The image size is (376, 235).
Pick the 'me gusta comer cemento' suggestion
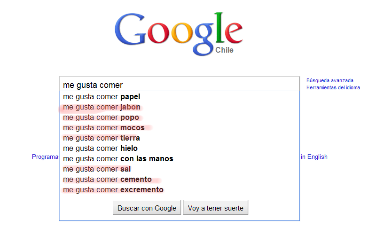(x=107, y=180)
